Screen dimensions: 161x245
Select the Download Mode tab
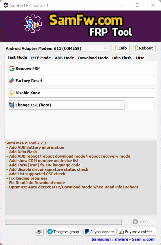(x=93, y=58)
